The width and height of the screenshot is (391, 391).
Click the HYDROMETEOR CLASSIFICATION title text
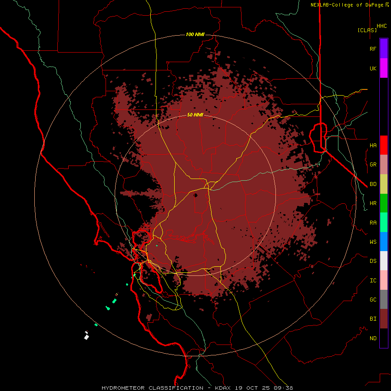click(x=152, y=388)
